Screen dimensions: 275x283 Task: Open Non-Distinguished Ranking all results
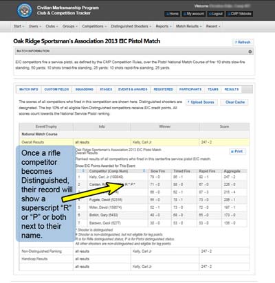click(82, 251)
